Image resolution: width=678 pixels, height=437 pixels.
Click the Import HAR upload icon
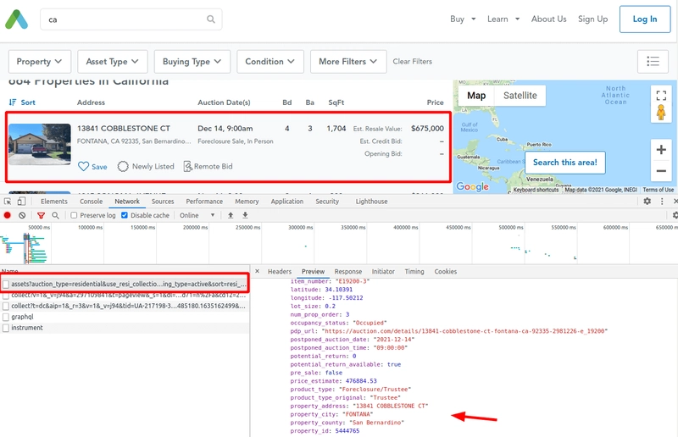(x=231, y=215)
